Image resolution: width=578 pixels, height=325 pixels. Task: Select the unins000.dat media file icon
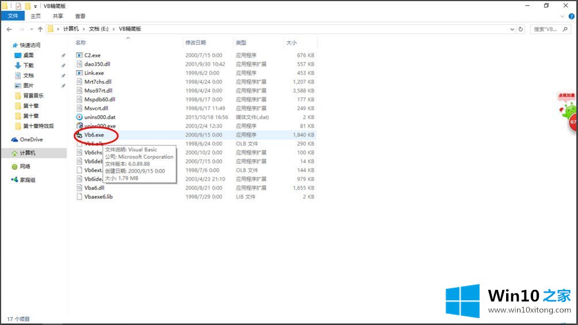pos(79,117)
